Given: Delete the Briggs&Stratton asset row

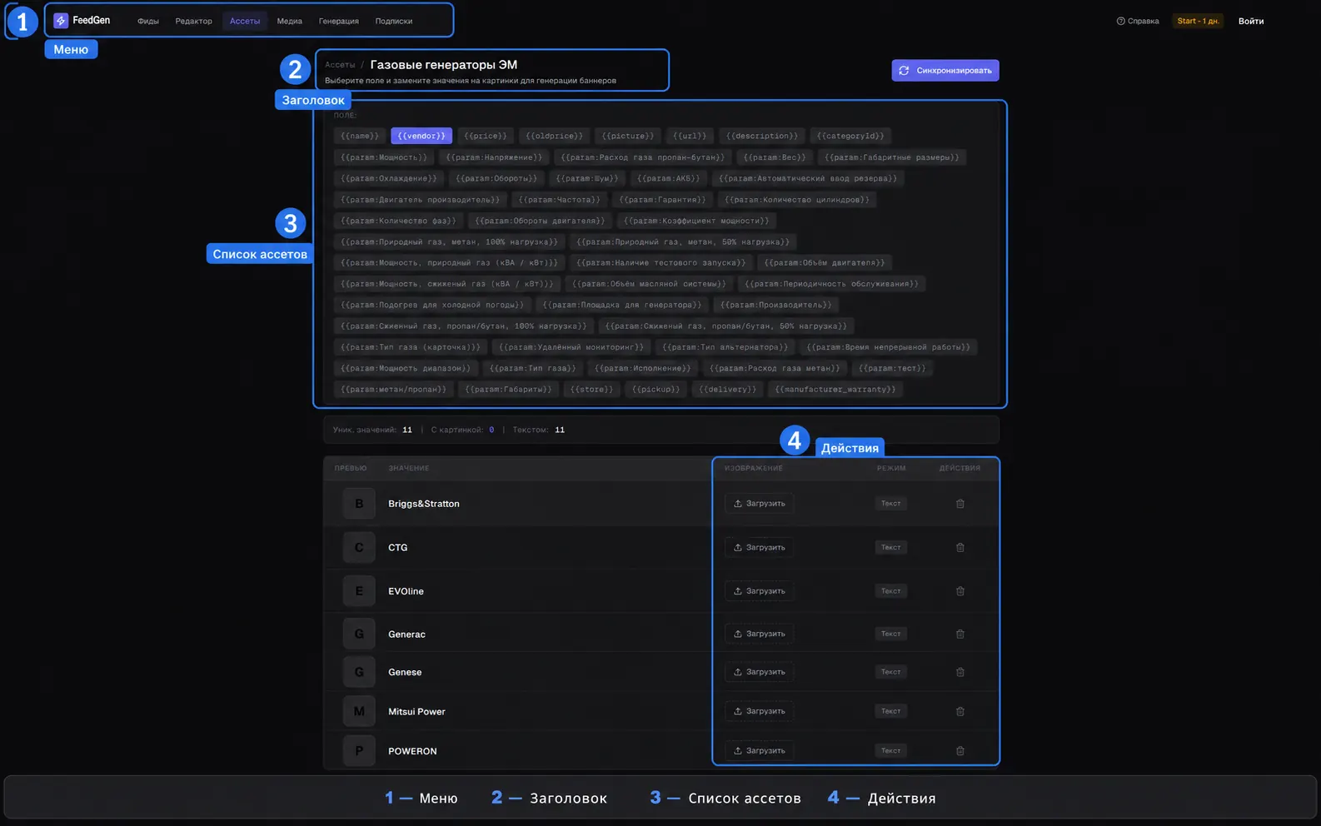Looking at the screenshot, I should (x=960, y=504).
